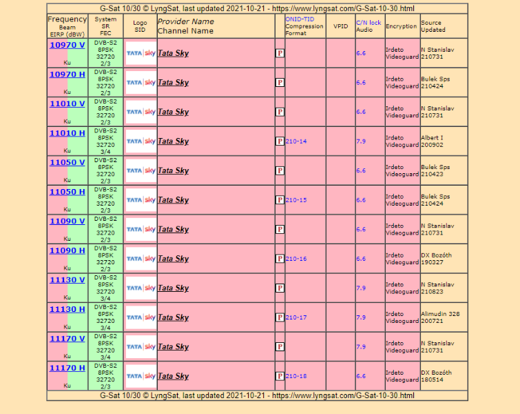Open Tata Sky provider link in 11090 H row
Image resolution: width=520 pixels, height=414 pixels.
173,259
